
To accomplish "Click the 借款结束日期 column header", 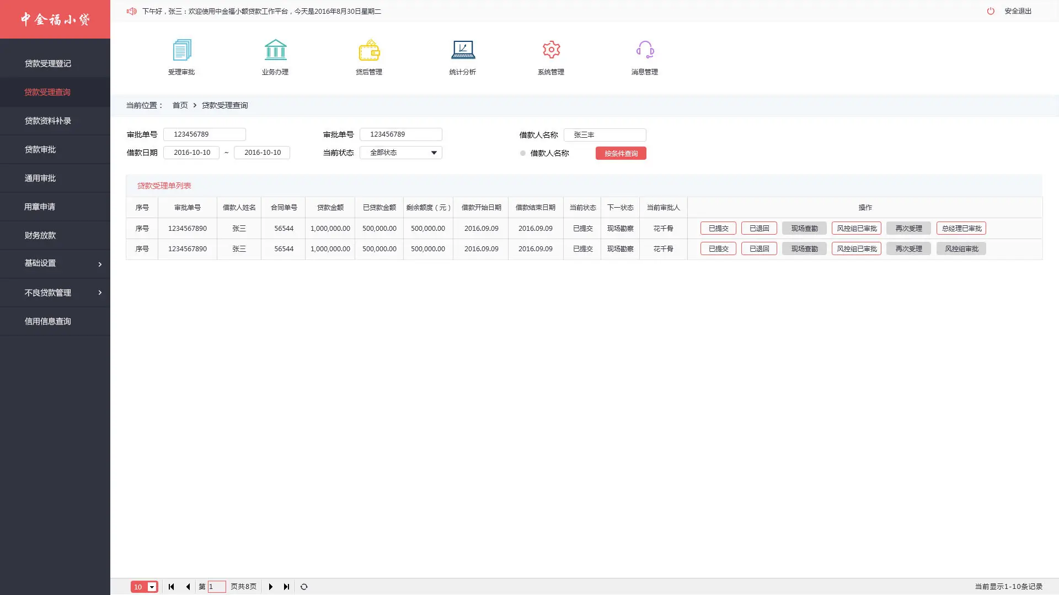I will (x=536, y=208).
